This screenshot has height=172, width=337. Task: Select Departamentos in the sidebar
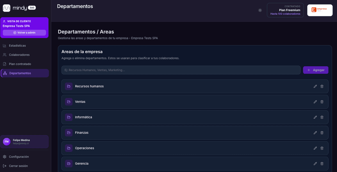coord(20,73)
